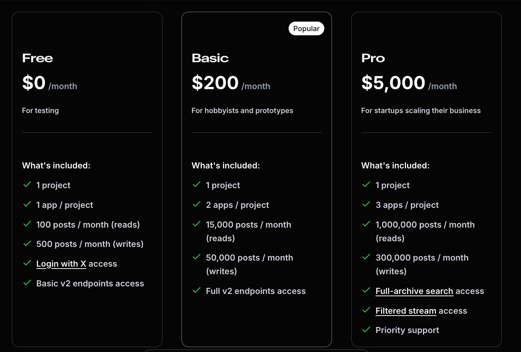Viewport: 521px width, 352px height.
Task: Click checkmark beside 100 posts / month (reads)
Action: tap(27, 224)
